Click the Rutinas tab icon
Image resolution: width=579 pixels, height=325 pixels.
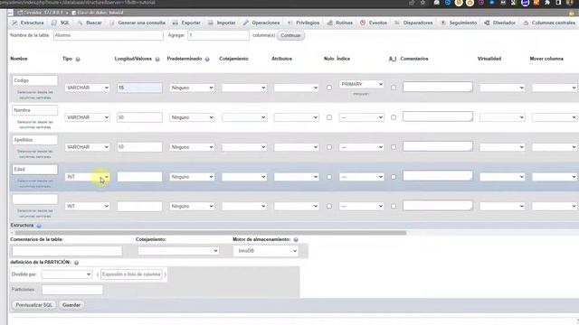(x=329, y=23)
